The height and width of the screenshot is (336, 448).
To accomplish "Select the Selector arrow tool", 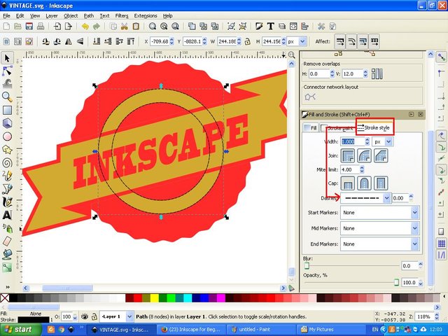I will (x=7, y=58).
